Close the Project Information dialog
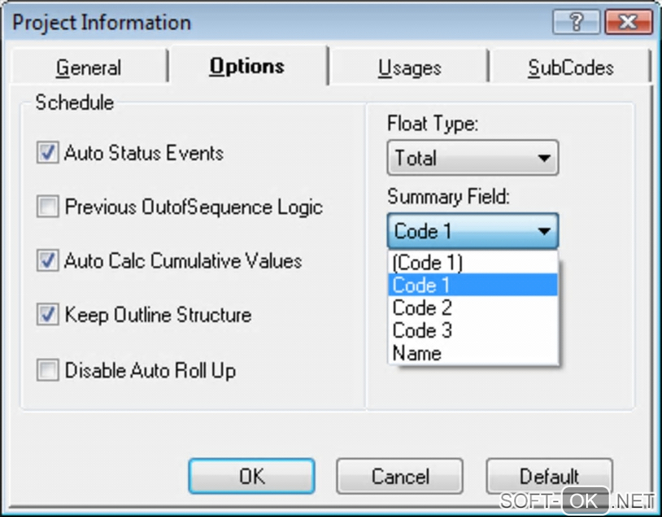 click(x=628, y=23)
